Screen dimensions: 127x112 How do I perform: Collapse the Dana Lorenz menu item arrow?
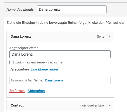(110, 36)
